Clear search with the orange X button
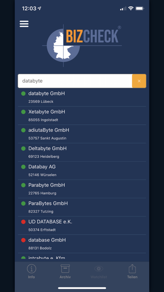The image size is (164, 292). coord(139,81)
